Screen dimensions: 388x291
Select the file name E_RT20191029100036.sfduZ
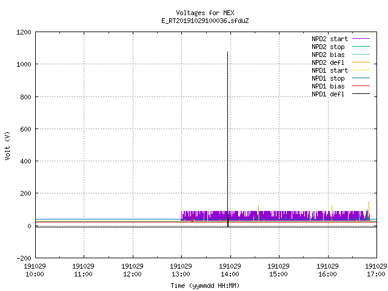[x=205, y=21]
